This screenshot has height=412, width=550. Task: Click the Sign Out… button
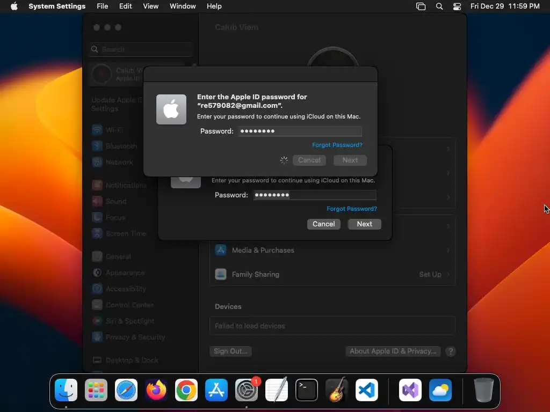[x=230, y=351]
